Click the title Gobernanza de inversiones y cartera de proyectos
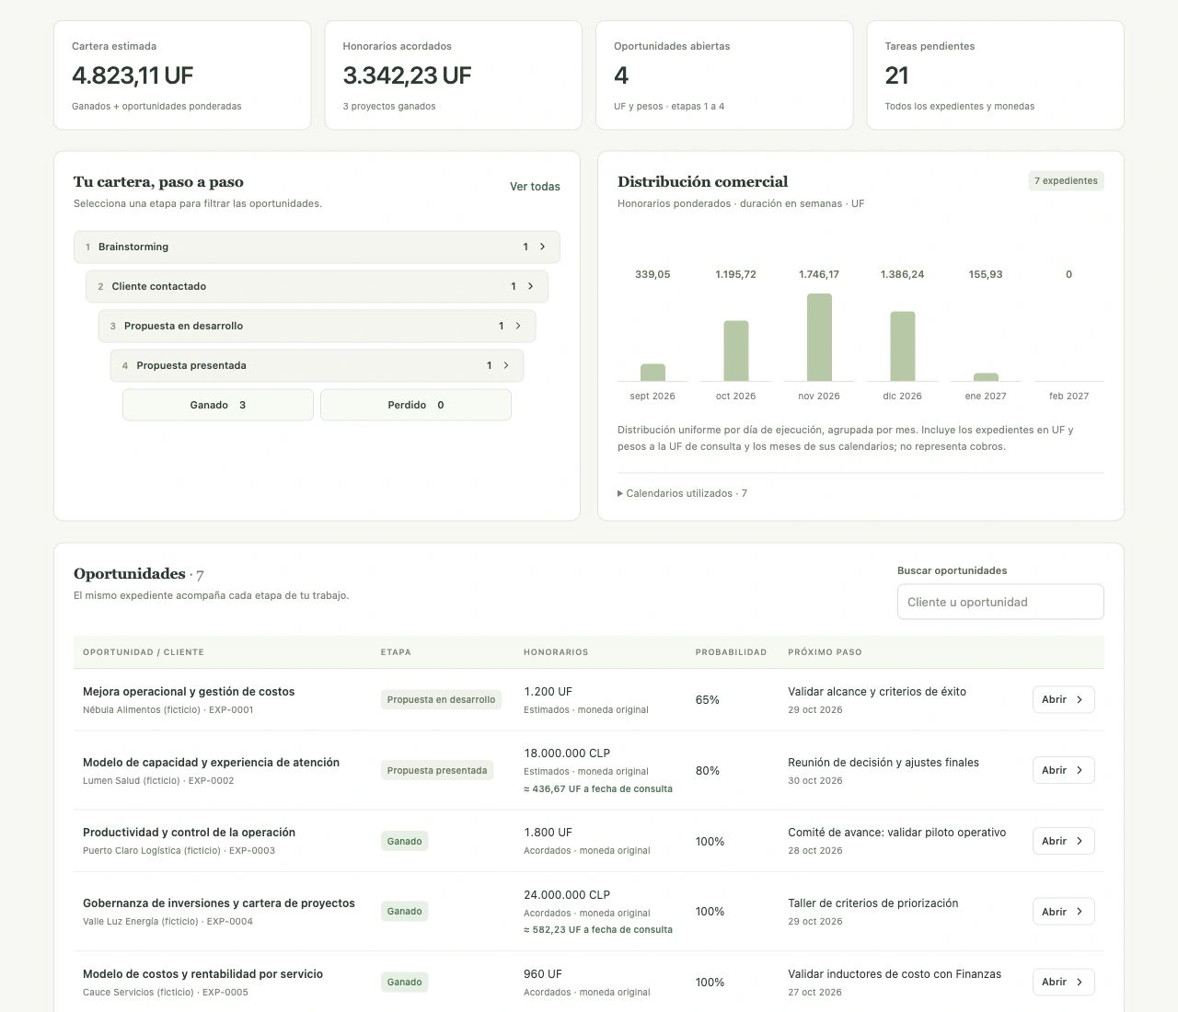This screenshot has width=1178, height=1012. [219, 903]
